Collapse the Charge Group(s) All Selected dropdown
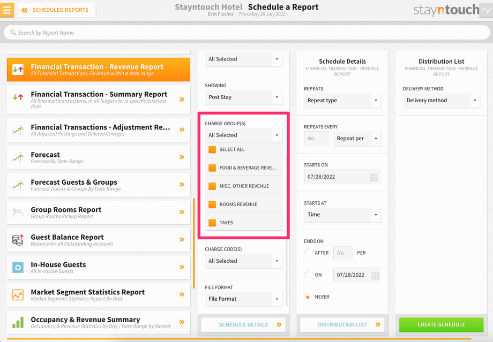The width and height of the screenshot is (493, 342). [243, 135]
